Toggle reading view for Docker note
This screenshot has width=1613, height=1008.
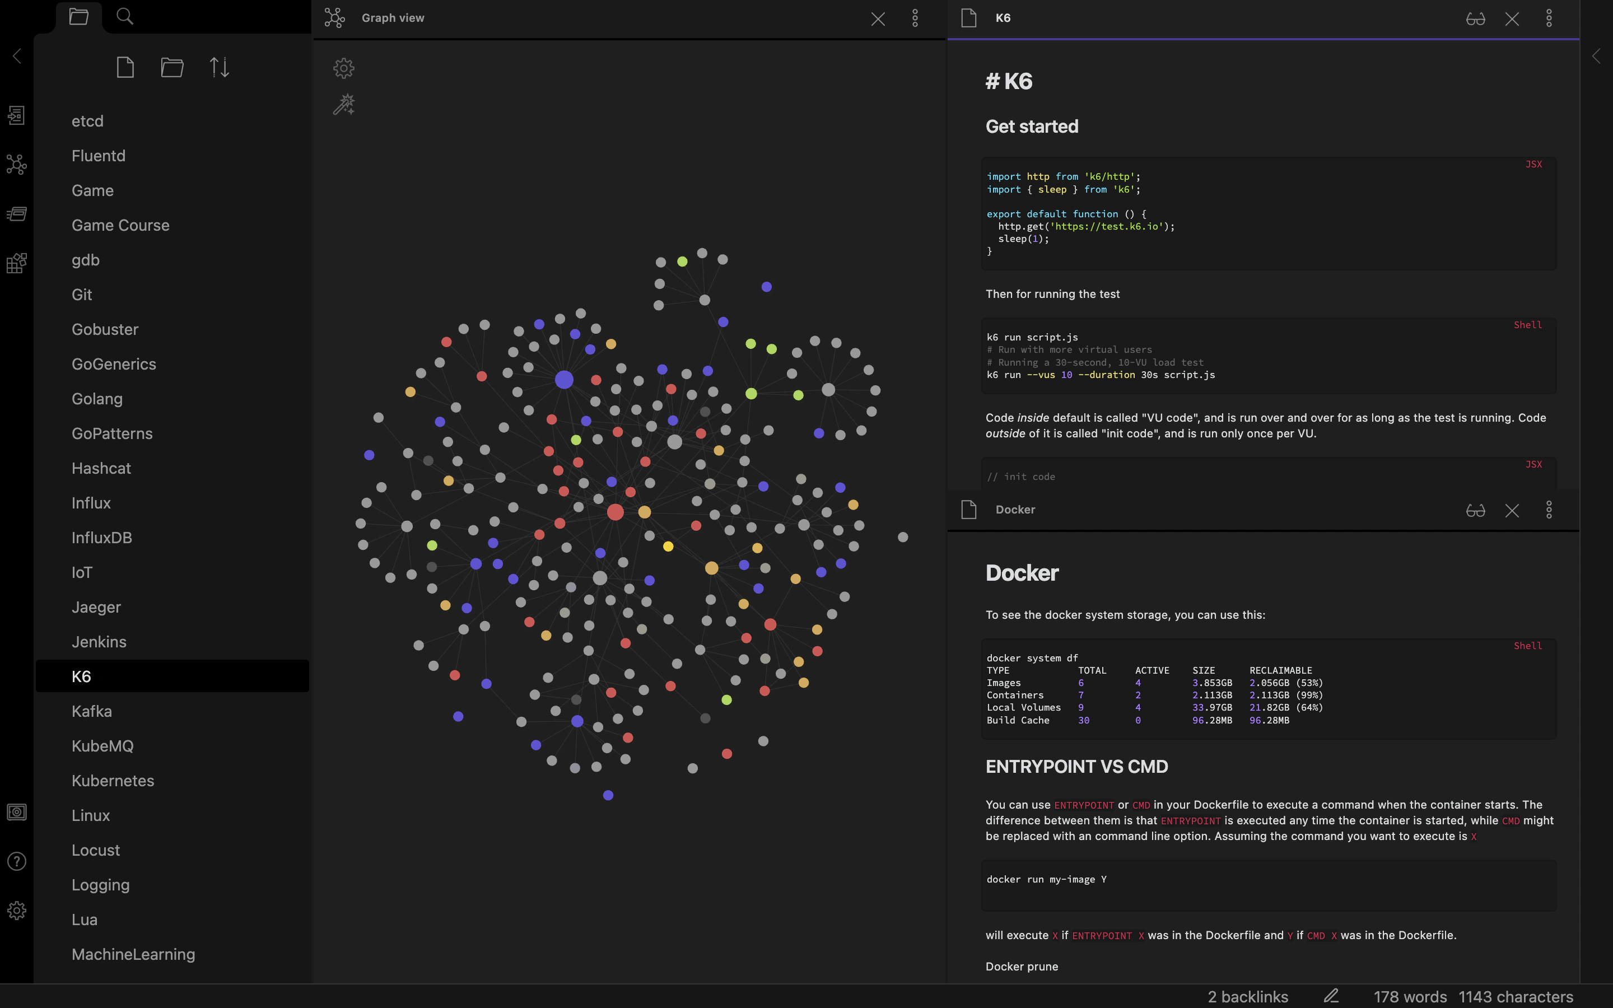pyautogui.click(x=1475, y=511)
